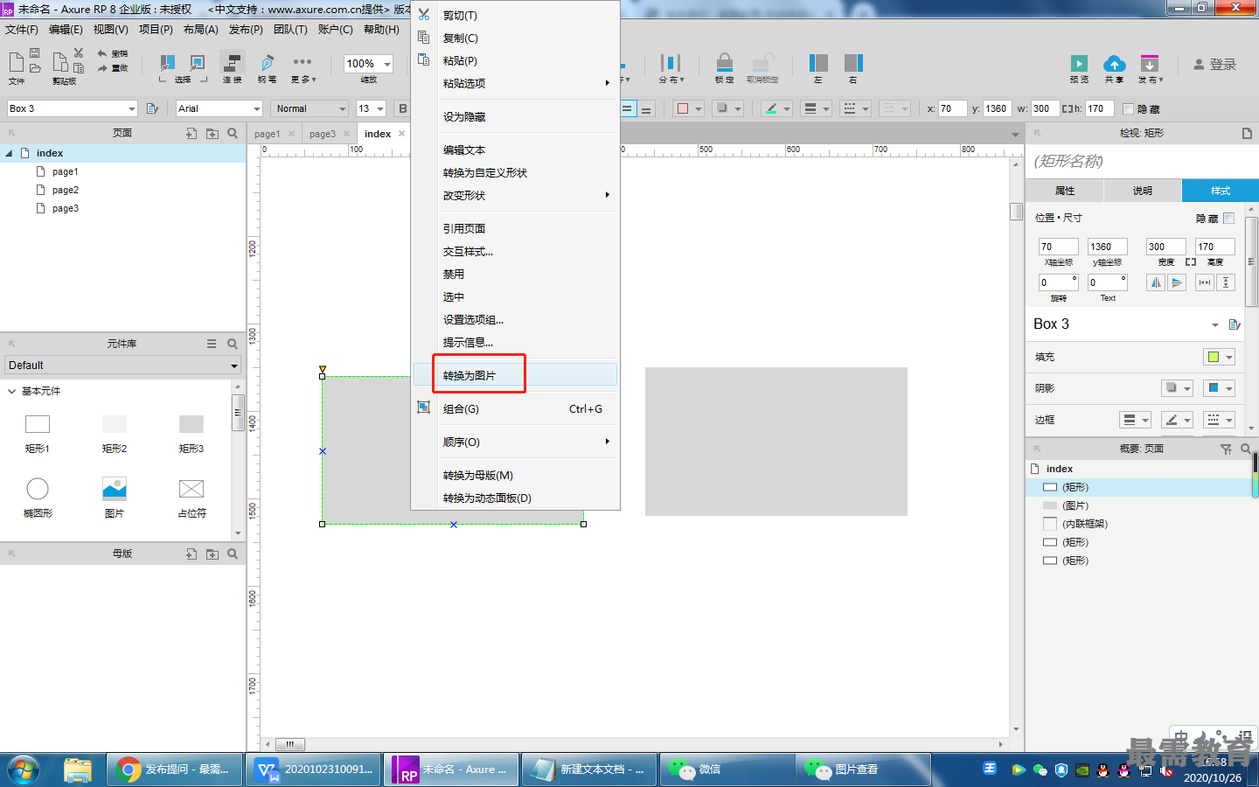Open the 顺序(O) submenu
Viewport: 1259px width, 787px height.
tap(516, 442)
